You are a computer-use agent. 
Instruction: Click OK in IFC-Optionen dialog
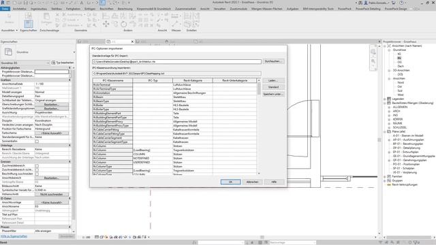click(x=230, y=182)
